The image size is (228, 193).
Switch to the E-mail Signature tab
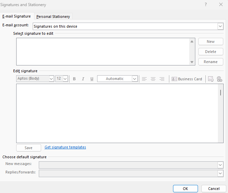tap(17, 16)
